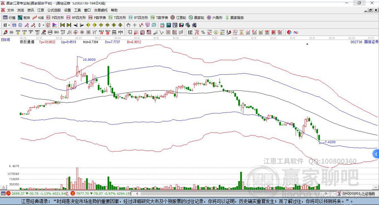
Task: Select the n² tool icon
Action: coord(63,32)
